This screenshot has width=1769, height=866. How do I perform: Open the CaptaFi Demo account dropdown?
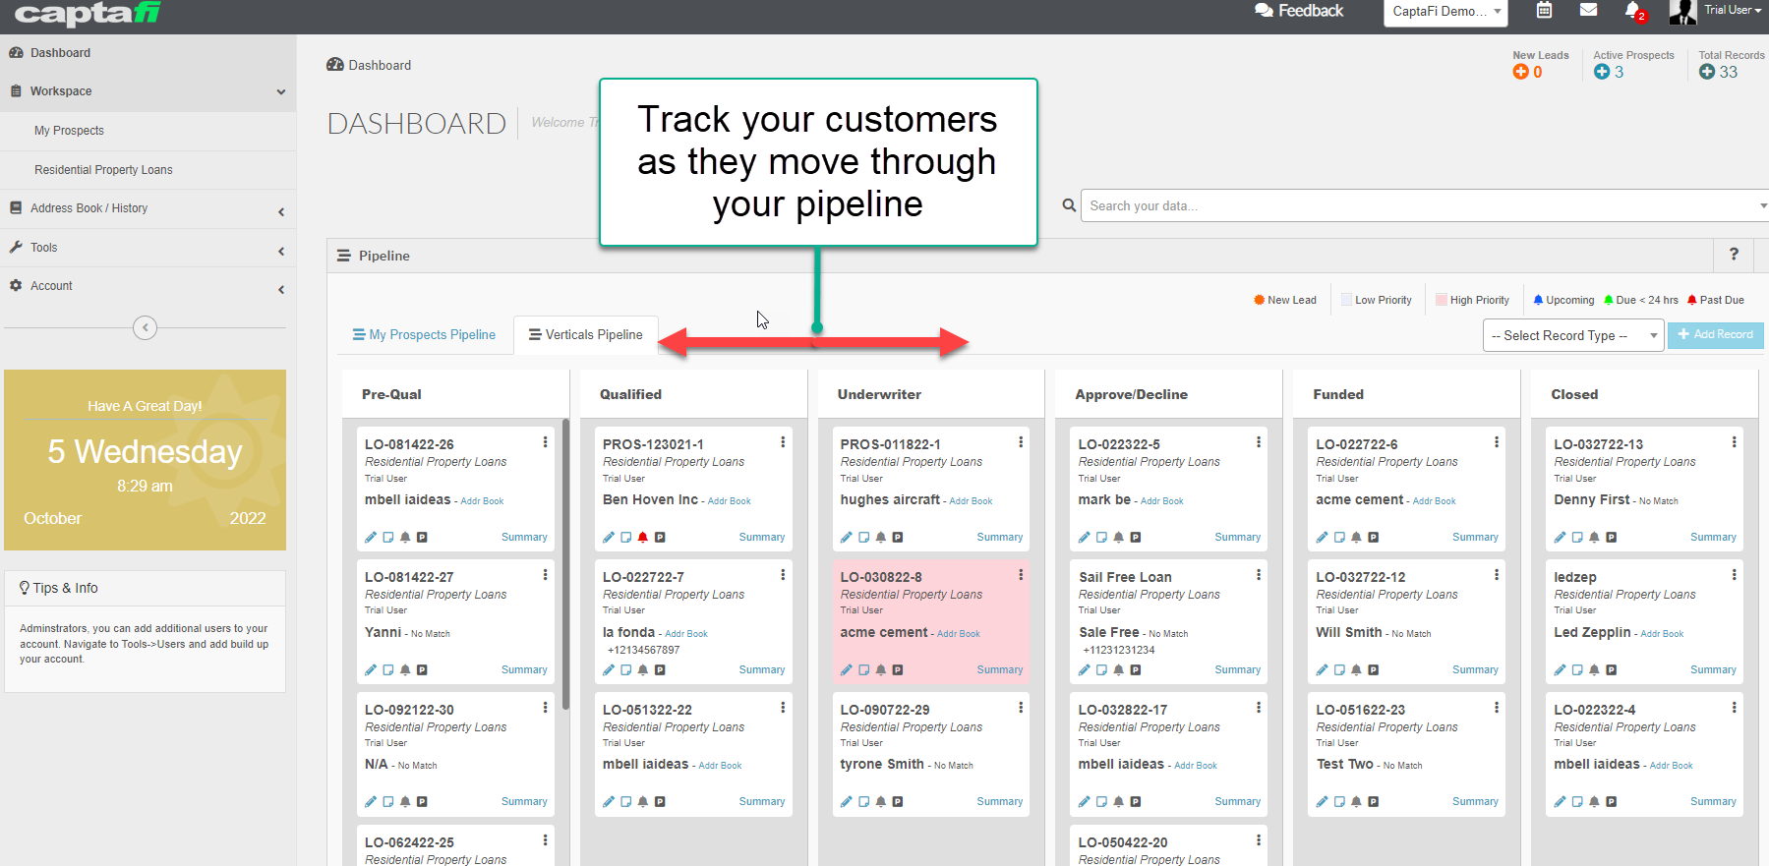click(1445, 12)
